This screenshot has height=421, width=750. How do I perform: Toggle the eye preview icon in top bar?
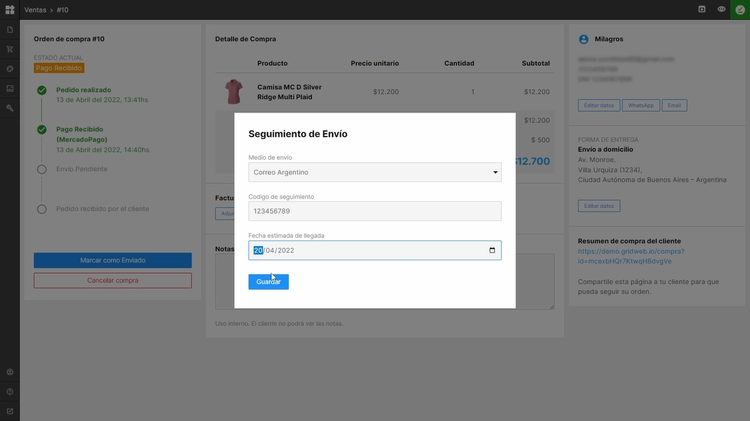pyautogui.click(x=721, y=9)
